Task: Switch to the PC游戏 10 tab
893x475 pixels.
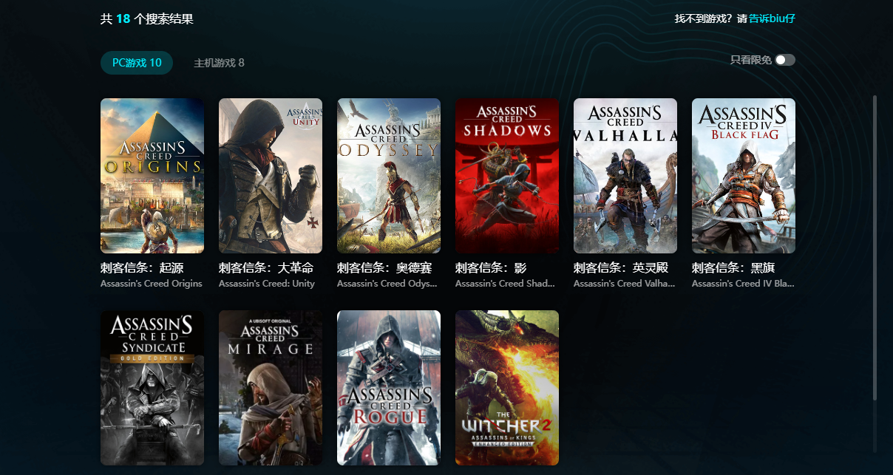Action: 137,63
